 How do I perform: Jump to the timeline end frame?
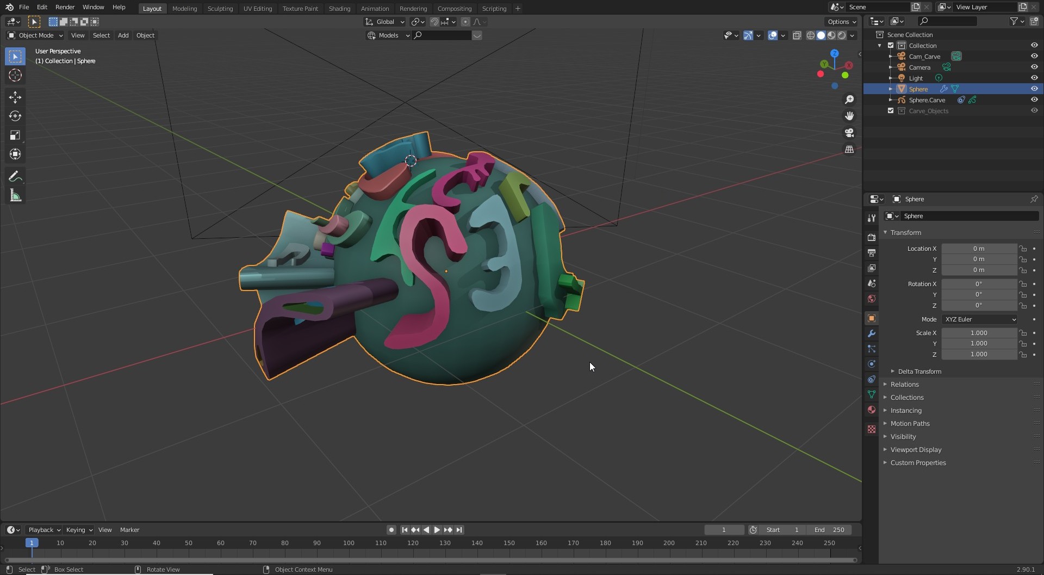pos(459,530)
